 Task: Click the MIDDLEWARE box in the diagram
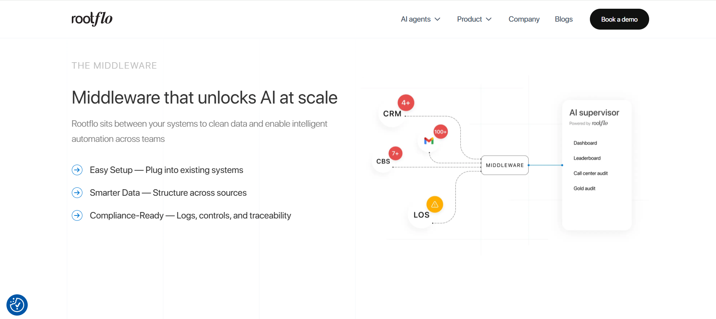[x=505, y=165]
